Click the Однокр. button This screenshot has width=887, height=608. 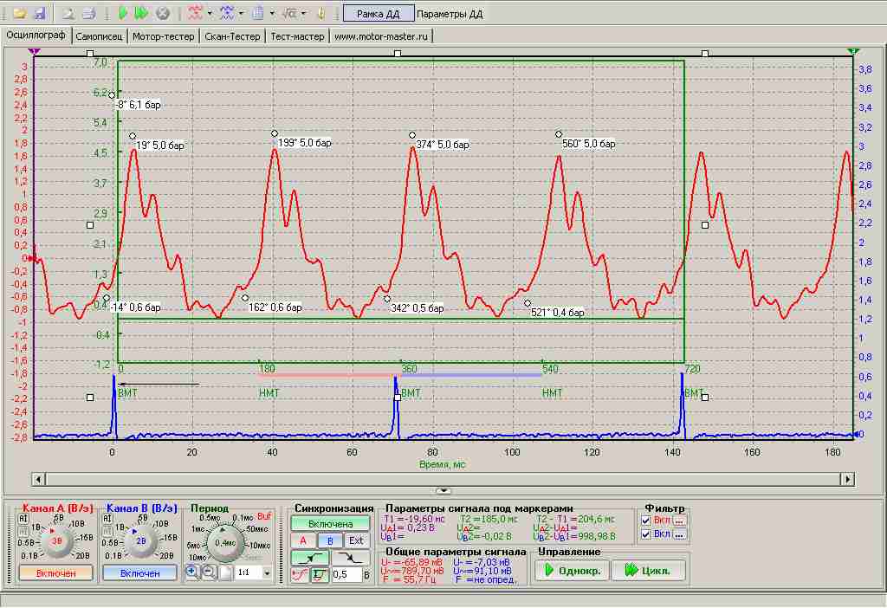tap(572, 570)
